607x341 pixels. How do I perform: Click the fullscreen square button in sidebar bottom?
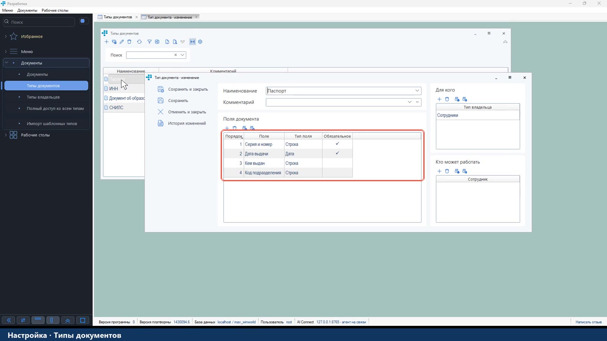click(x=82, y=320)
